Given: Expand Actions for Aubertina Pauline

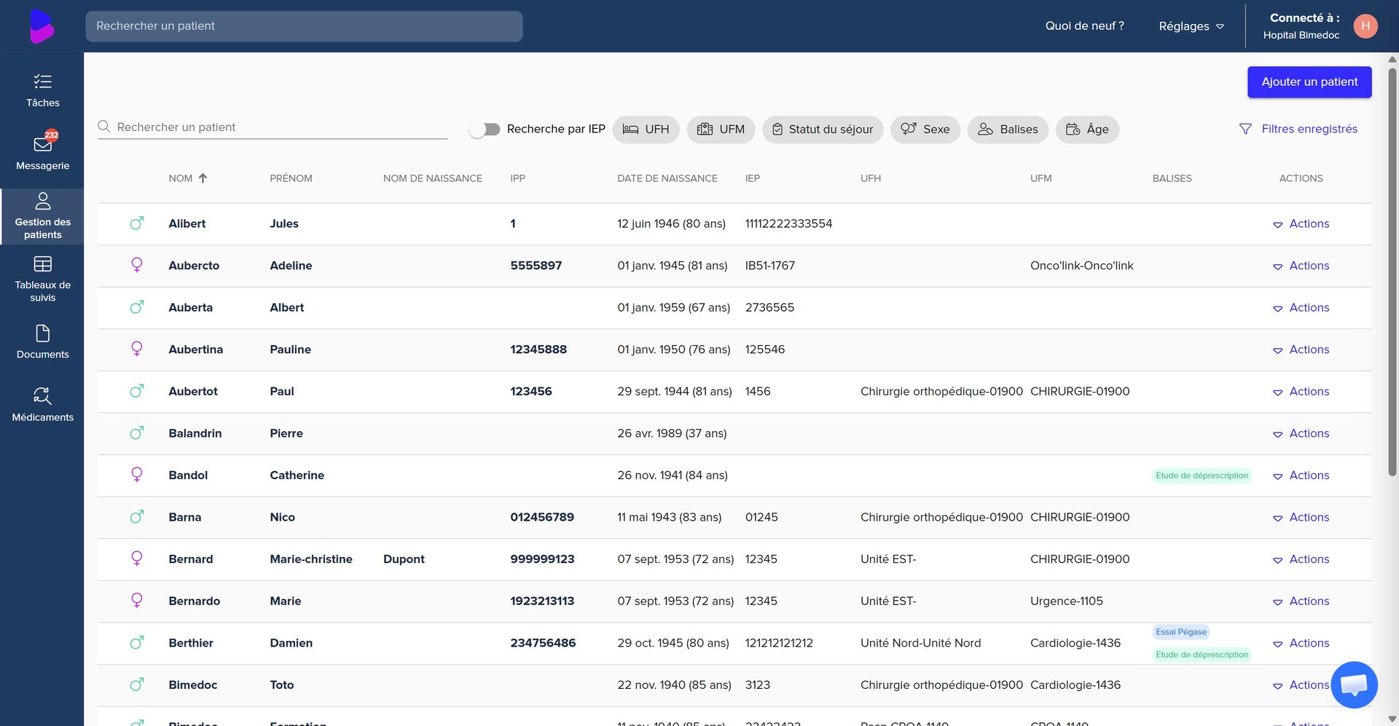Looking at the screenshot, I should 1301,350.
